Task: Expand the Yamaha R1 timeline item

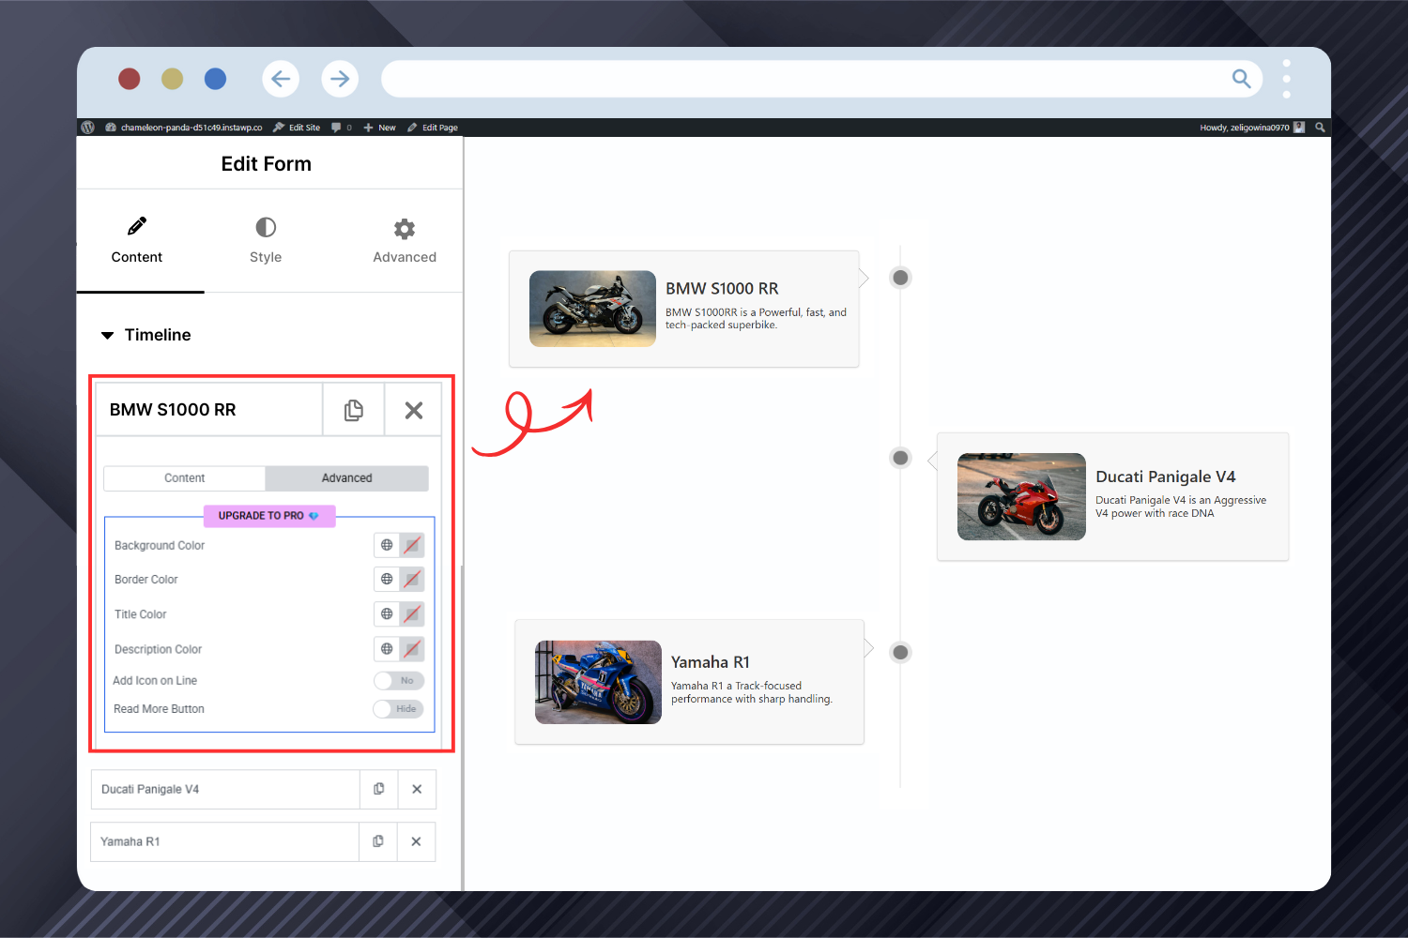Action: tap(225, 841)
